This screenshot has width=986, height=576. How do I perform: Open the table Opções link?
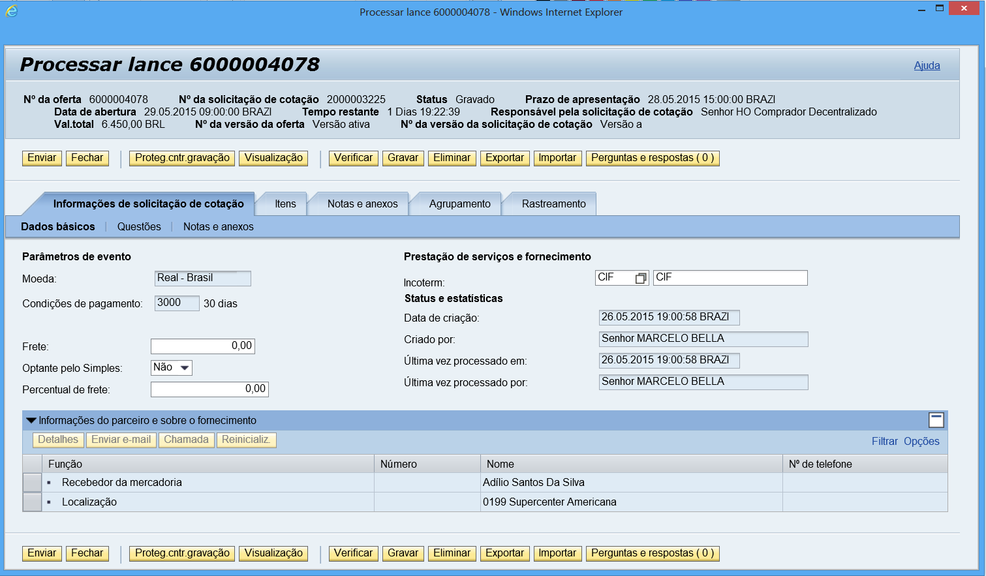[x=921, y=441]
